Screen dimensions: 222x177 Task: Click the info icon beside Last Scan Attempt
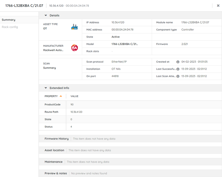click(x=178, y=76)
